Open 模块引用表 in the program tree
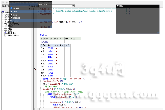 (12, 33)
